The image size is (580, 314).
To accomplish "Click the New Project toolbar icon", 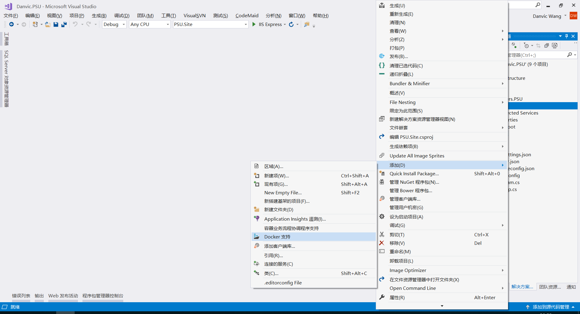I will point(35,24).
